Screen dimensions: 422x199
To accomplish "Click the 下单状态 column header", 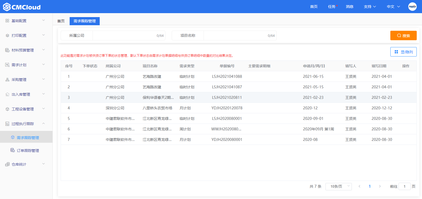I will 90,66.
